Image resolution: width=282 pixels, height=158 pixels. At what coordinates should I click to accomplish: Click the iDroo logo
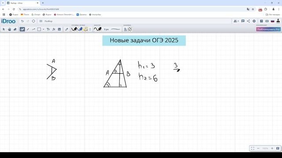pyautogui.click(x=8, y=21)
